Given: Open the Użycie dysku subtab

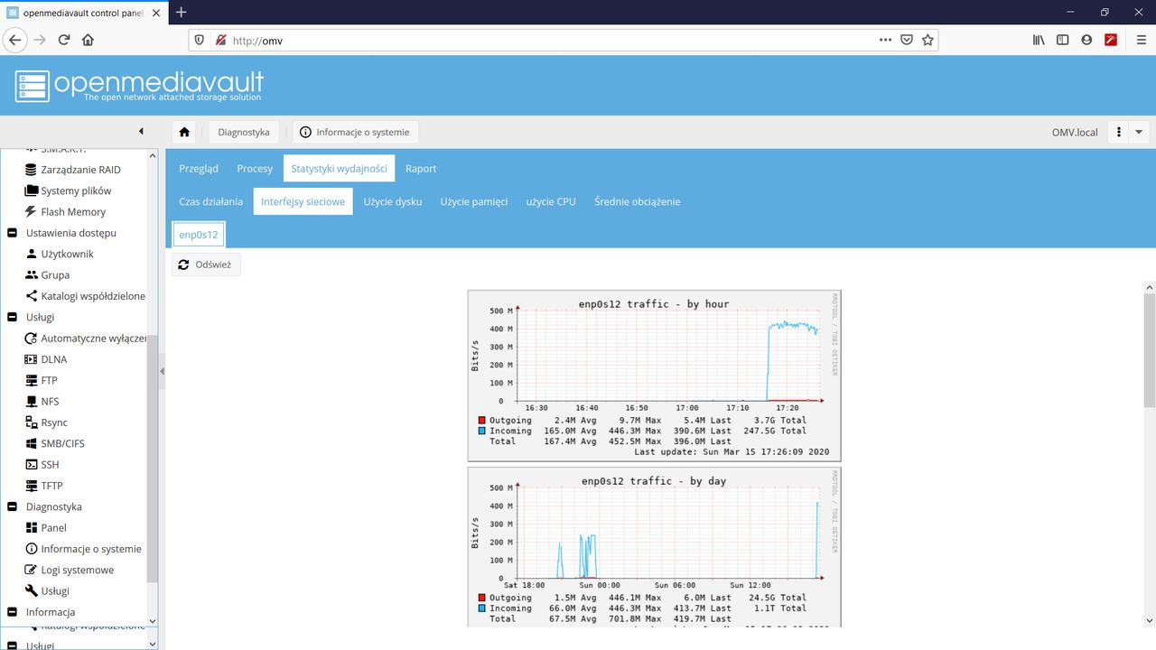Looking at the screenshot, I should point(393,201).
